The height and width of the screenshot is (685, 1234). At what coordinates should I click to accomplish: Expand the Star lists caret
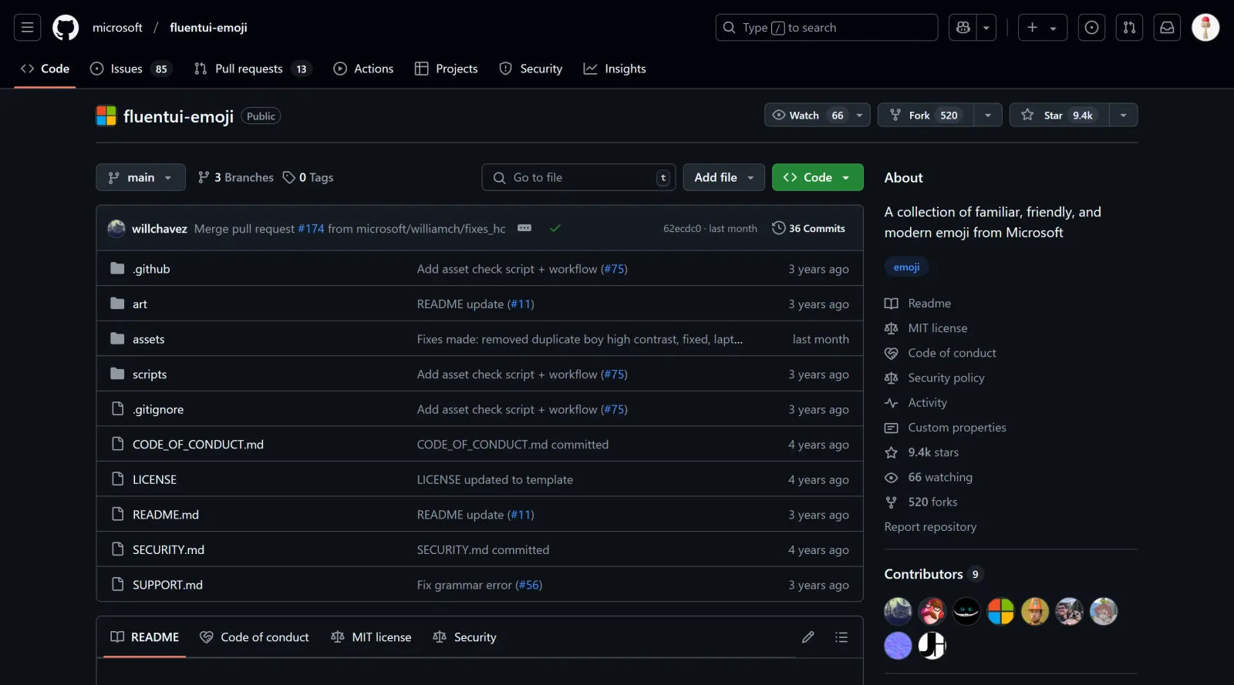pos(1124,115)
